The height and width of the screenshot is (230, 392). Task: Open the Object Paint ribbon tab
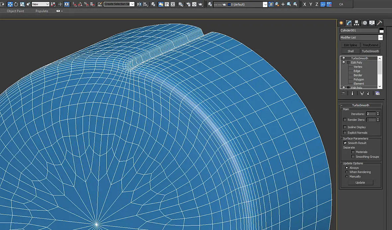pyautogui.click(x=16, y=11)
